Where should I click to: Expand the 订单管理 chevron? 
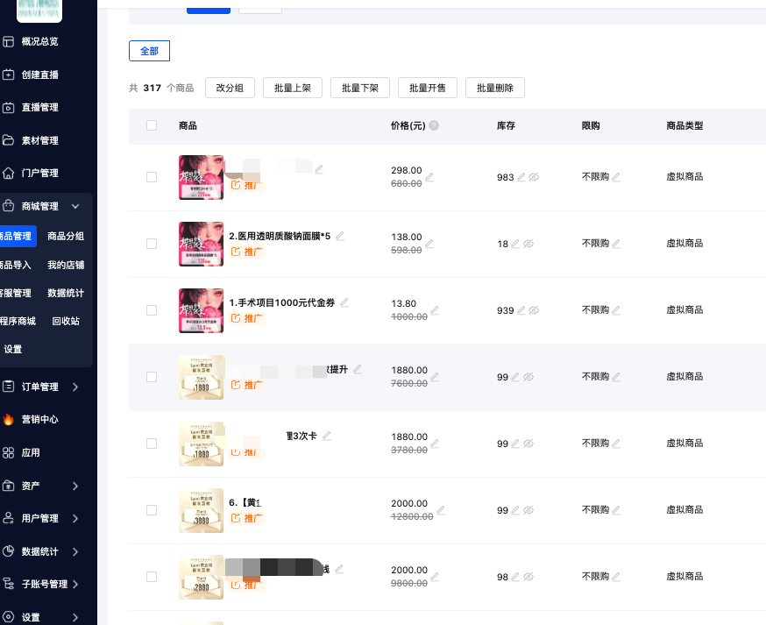(75, 387)
